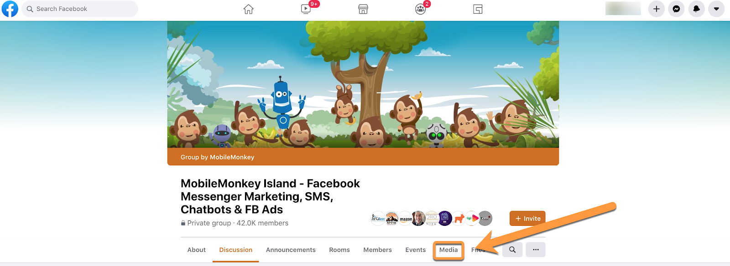This screenshot has height=266, width=730.
Task: Search within this group using magnifier
Action: click(512, 250)
